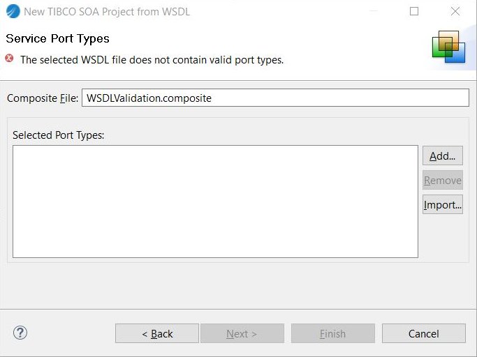Click the TIBCO logo in the title bar
This screenshot has width=477, height=357.
pos(13,11)
